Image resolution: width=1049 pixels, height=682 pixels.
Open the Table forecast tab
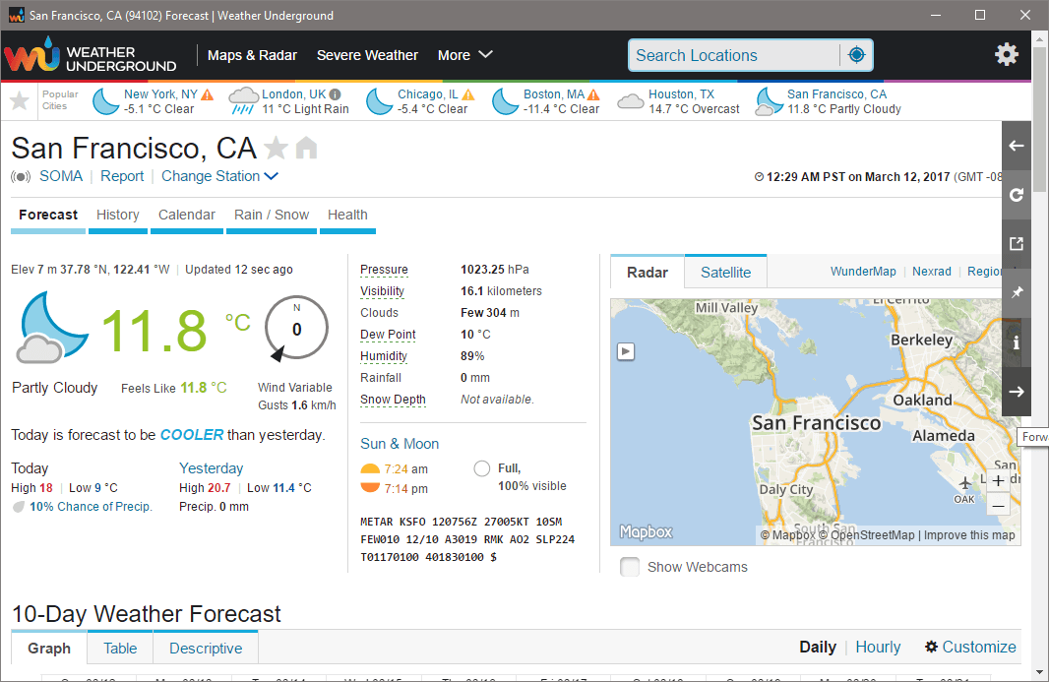pos(120,649)
